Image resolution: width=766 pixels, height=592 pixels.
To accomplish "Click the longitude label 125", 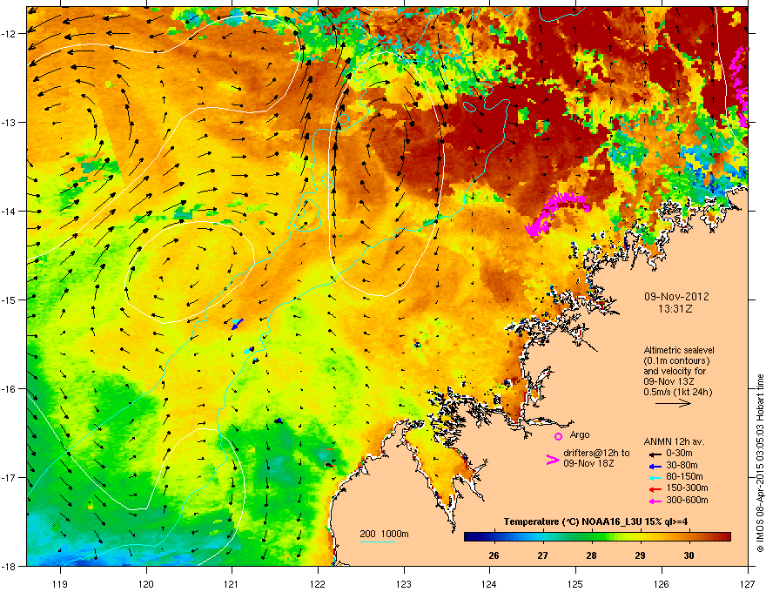I will click(575, 583).
